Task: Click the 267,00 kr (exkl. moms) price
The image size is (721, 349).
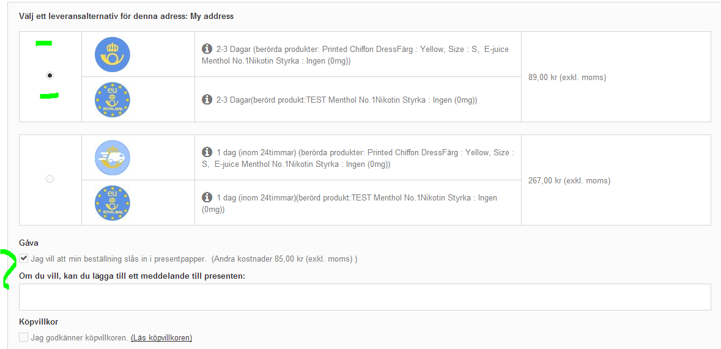Action: coord(569,180)
